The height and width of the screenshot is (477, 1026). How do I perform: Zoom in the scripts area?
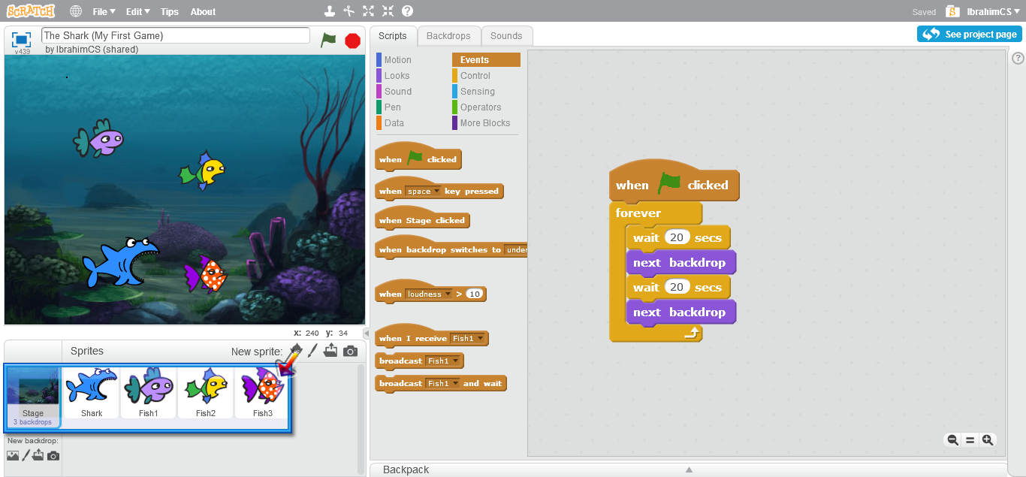(988, 440)
